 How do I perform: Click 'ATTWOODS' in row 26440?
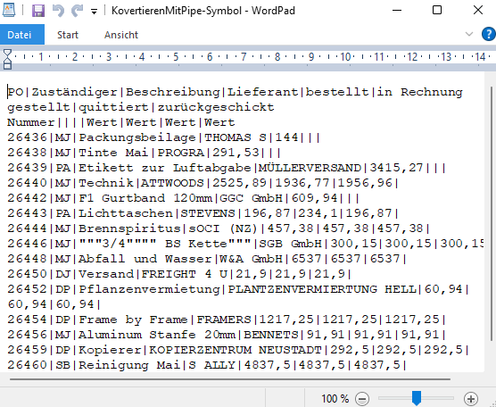172,183
